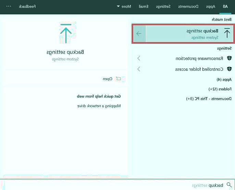
Task: Select Ransomware protection result
Action: (199, 58)
